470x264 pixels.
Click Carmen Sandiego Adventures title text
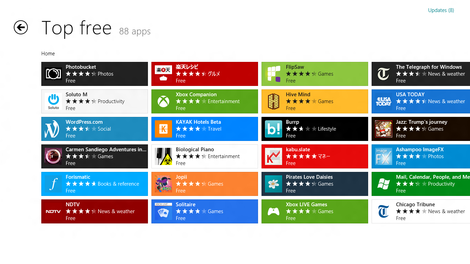[x=106, y=150]
